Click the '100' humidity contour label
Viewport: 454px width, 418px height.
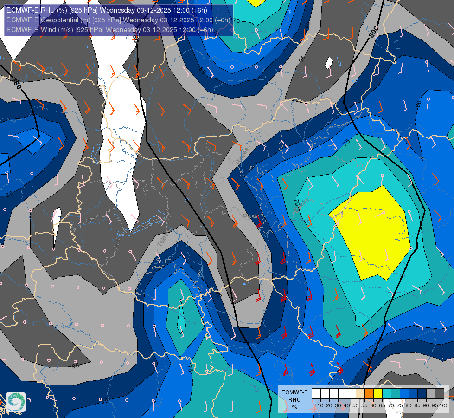tap(100, 91)
